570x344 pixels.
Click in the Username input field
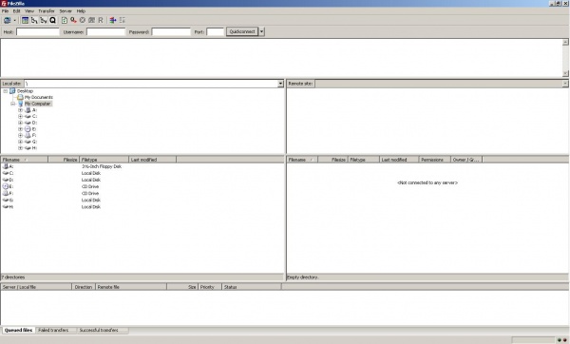105,32
